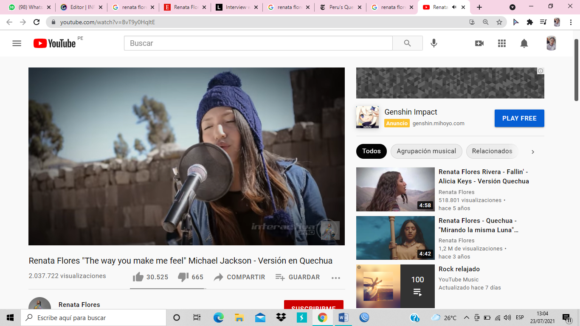Screen dimensions: 580x326
Task: Click COMPARTIR to share the video
Action: (x=239, y=277)
